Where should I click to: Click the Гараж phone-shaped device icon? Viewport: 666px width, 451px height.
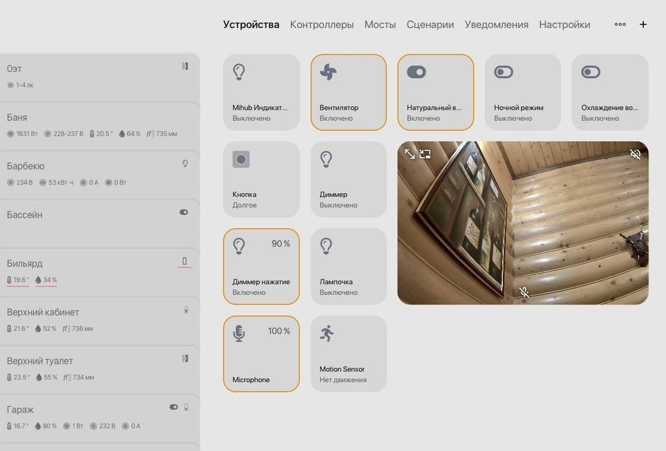pyautogui.click(x=186, y=407)
